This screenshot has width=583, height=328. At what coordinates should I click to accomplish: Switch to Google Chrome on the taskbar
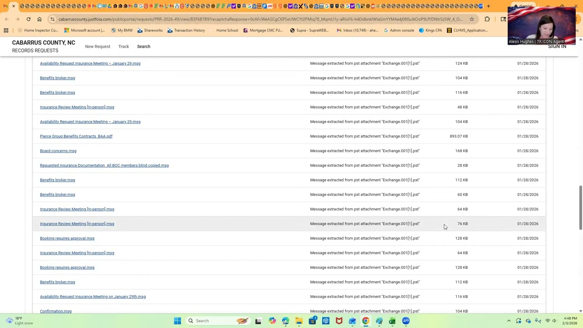click(x=366, y=321)
